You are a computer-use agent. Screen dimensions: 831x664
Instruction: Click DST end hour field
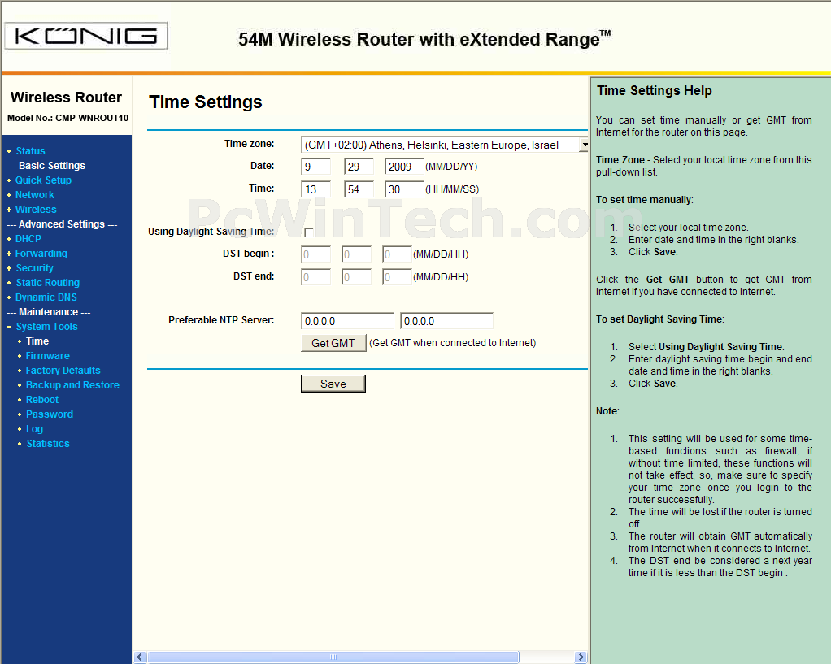click(398, 276)
